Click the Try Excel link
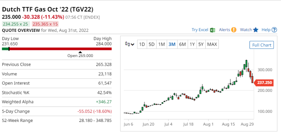 point(200,30)
